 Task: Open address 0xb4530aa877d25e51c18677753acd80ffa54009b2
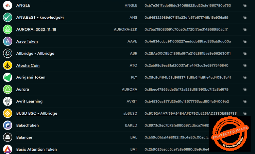pyautogui.click(x=187, y=101)
